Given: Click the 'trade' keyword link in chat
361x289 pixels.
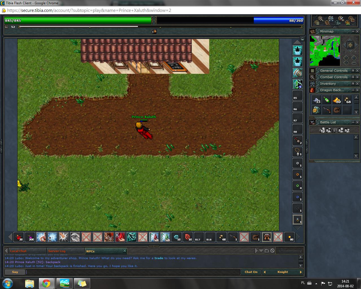Looking at the screenshot, I should tap(159, 258).
